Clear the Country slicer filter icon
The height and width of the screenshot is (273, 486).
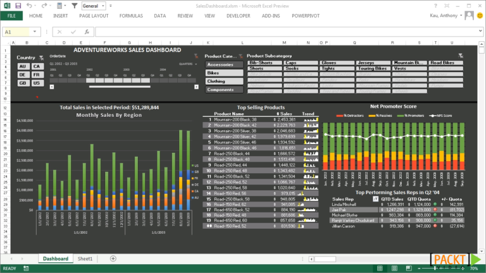pos(41,58)
